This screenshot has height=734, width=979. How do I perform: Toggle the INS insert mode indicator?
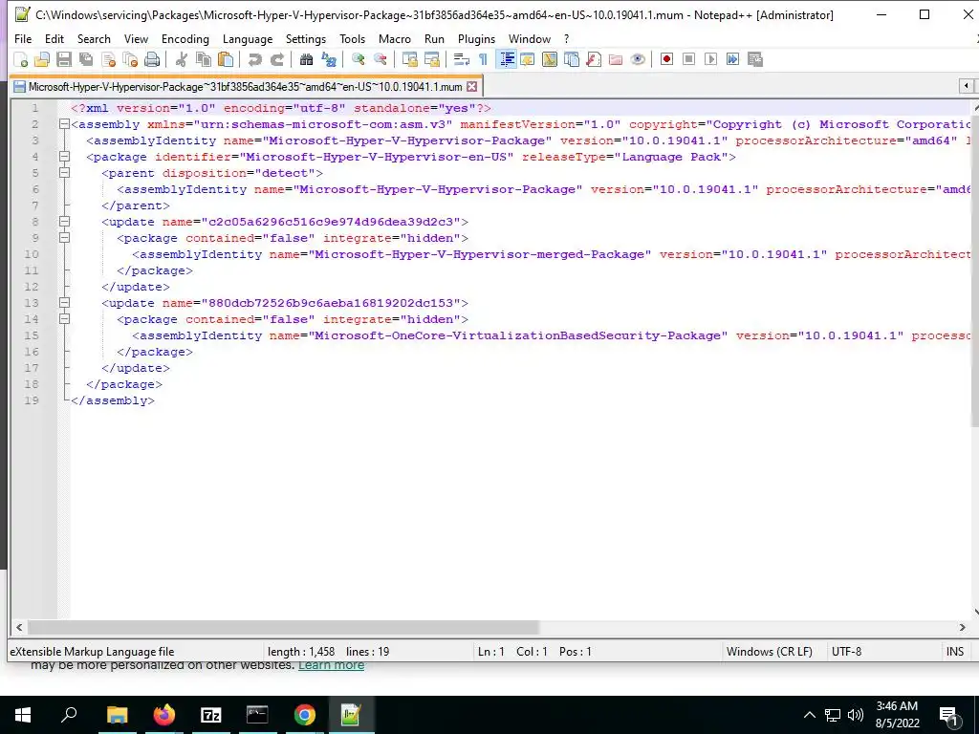coord(955,652)
